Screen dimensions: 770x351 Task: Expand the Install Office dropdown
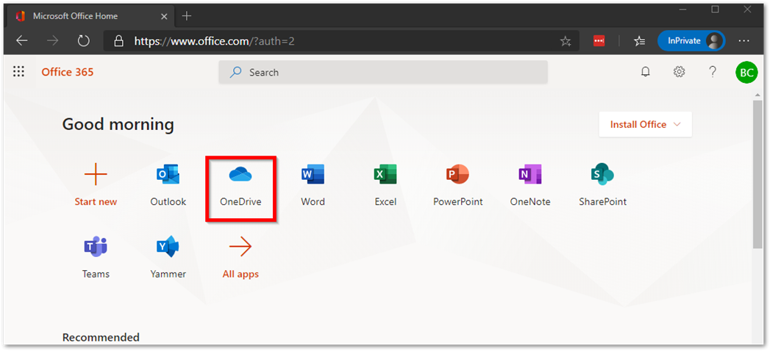645,125
